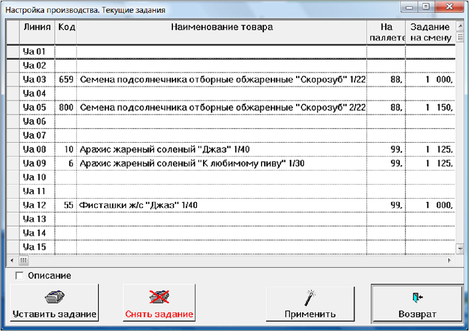This screenshot has width=469, height=331.
Task: Click the Уставить задание button label
Action: (x=54, y=314)
